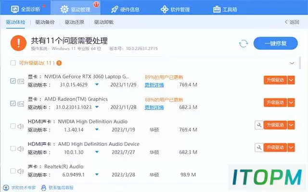Click the 求助技术专家 link
The width and height of the screenshot is (308, 192).
(24, 188)
